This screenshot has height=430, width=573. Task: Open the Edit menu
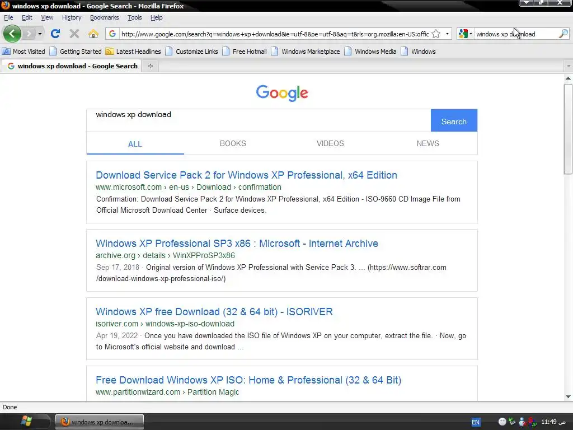point(27,17)
